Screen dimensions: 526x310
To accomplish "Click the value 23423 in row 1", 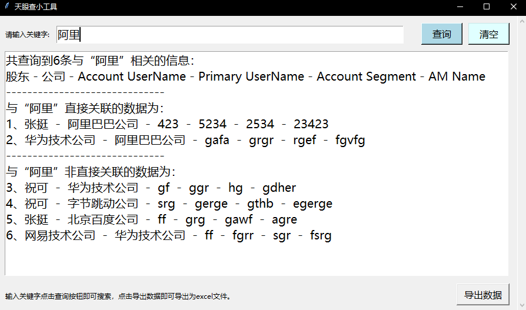I will click(311, 124).
